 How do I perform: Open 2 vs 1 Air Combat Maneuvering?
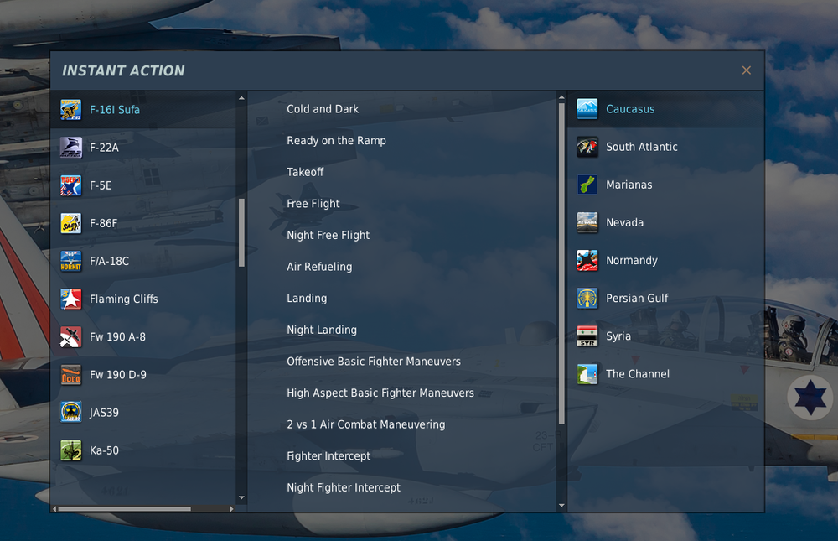tap(365, 425)
